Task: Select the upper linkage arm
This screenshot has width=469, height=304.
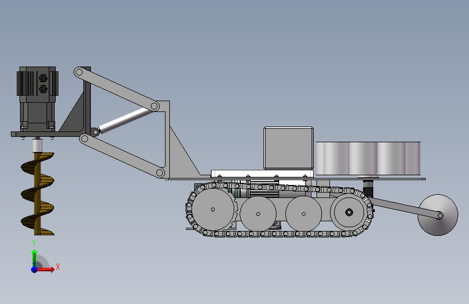Action: [117, 89]
